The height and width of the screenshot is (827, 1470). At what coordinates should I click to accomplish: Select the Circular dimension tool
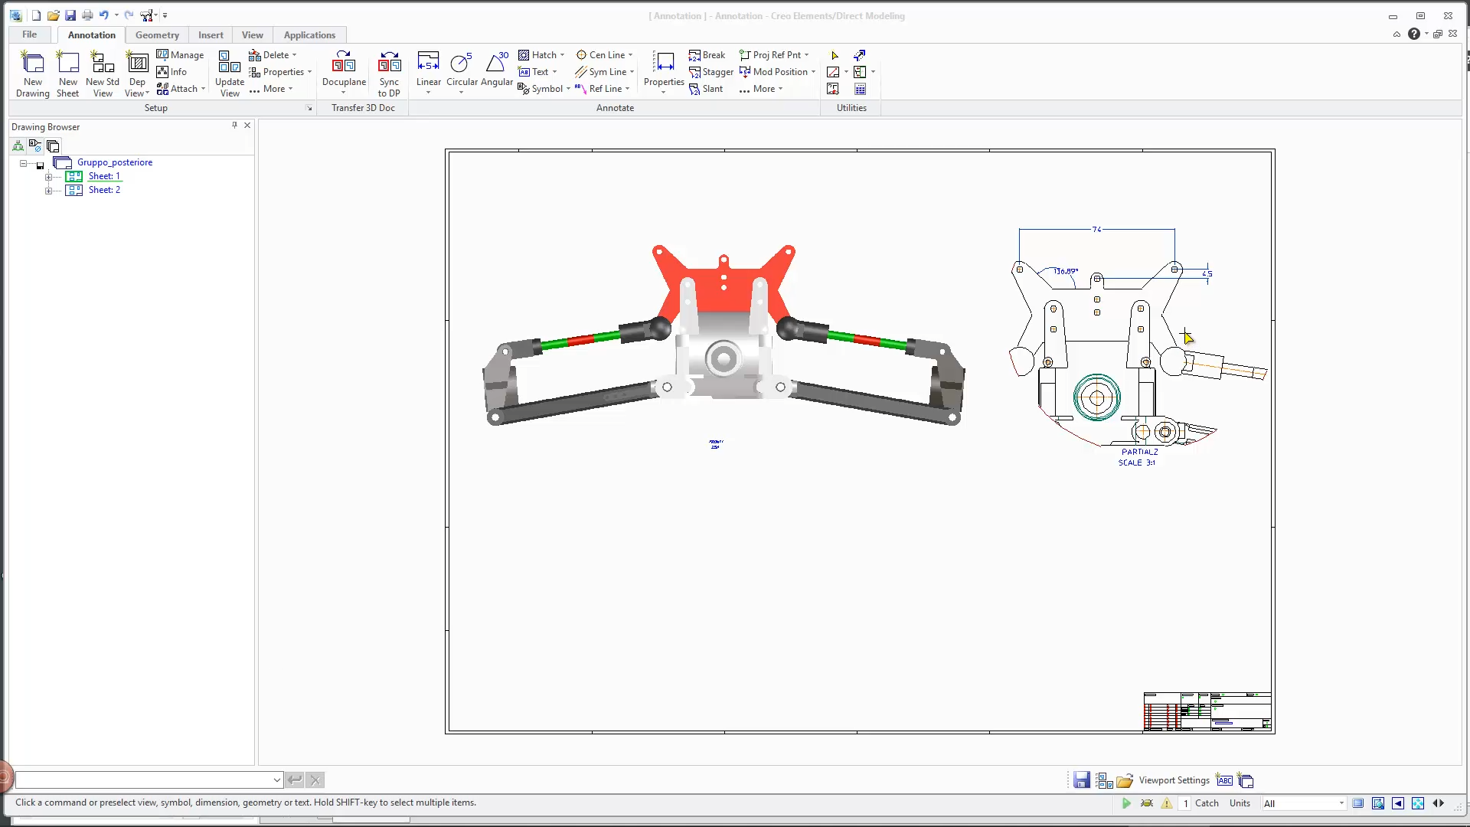(x=460, y=71)
